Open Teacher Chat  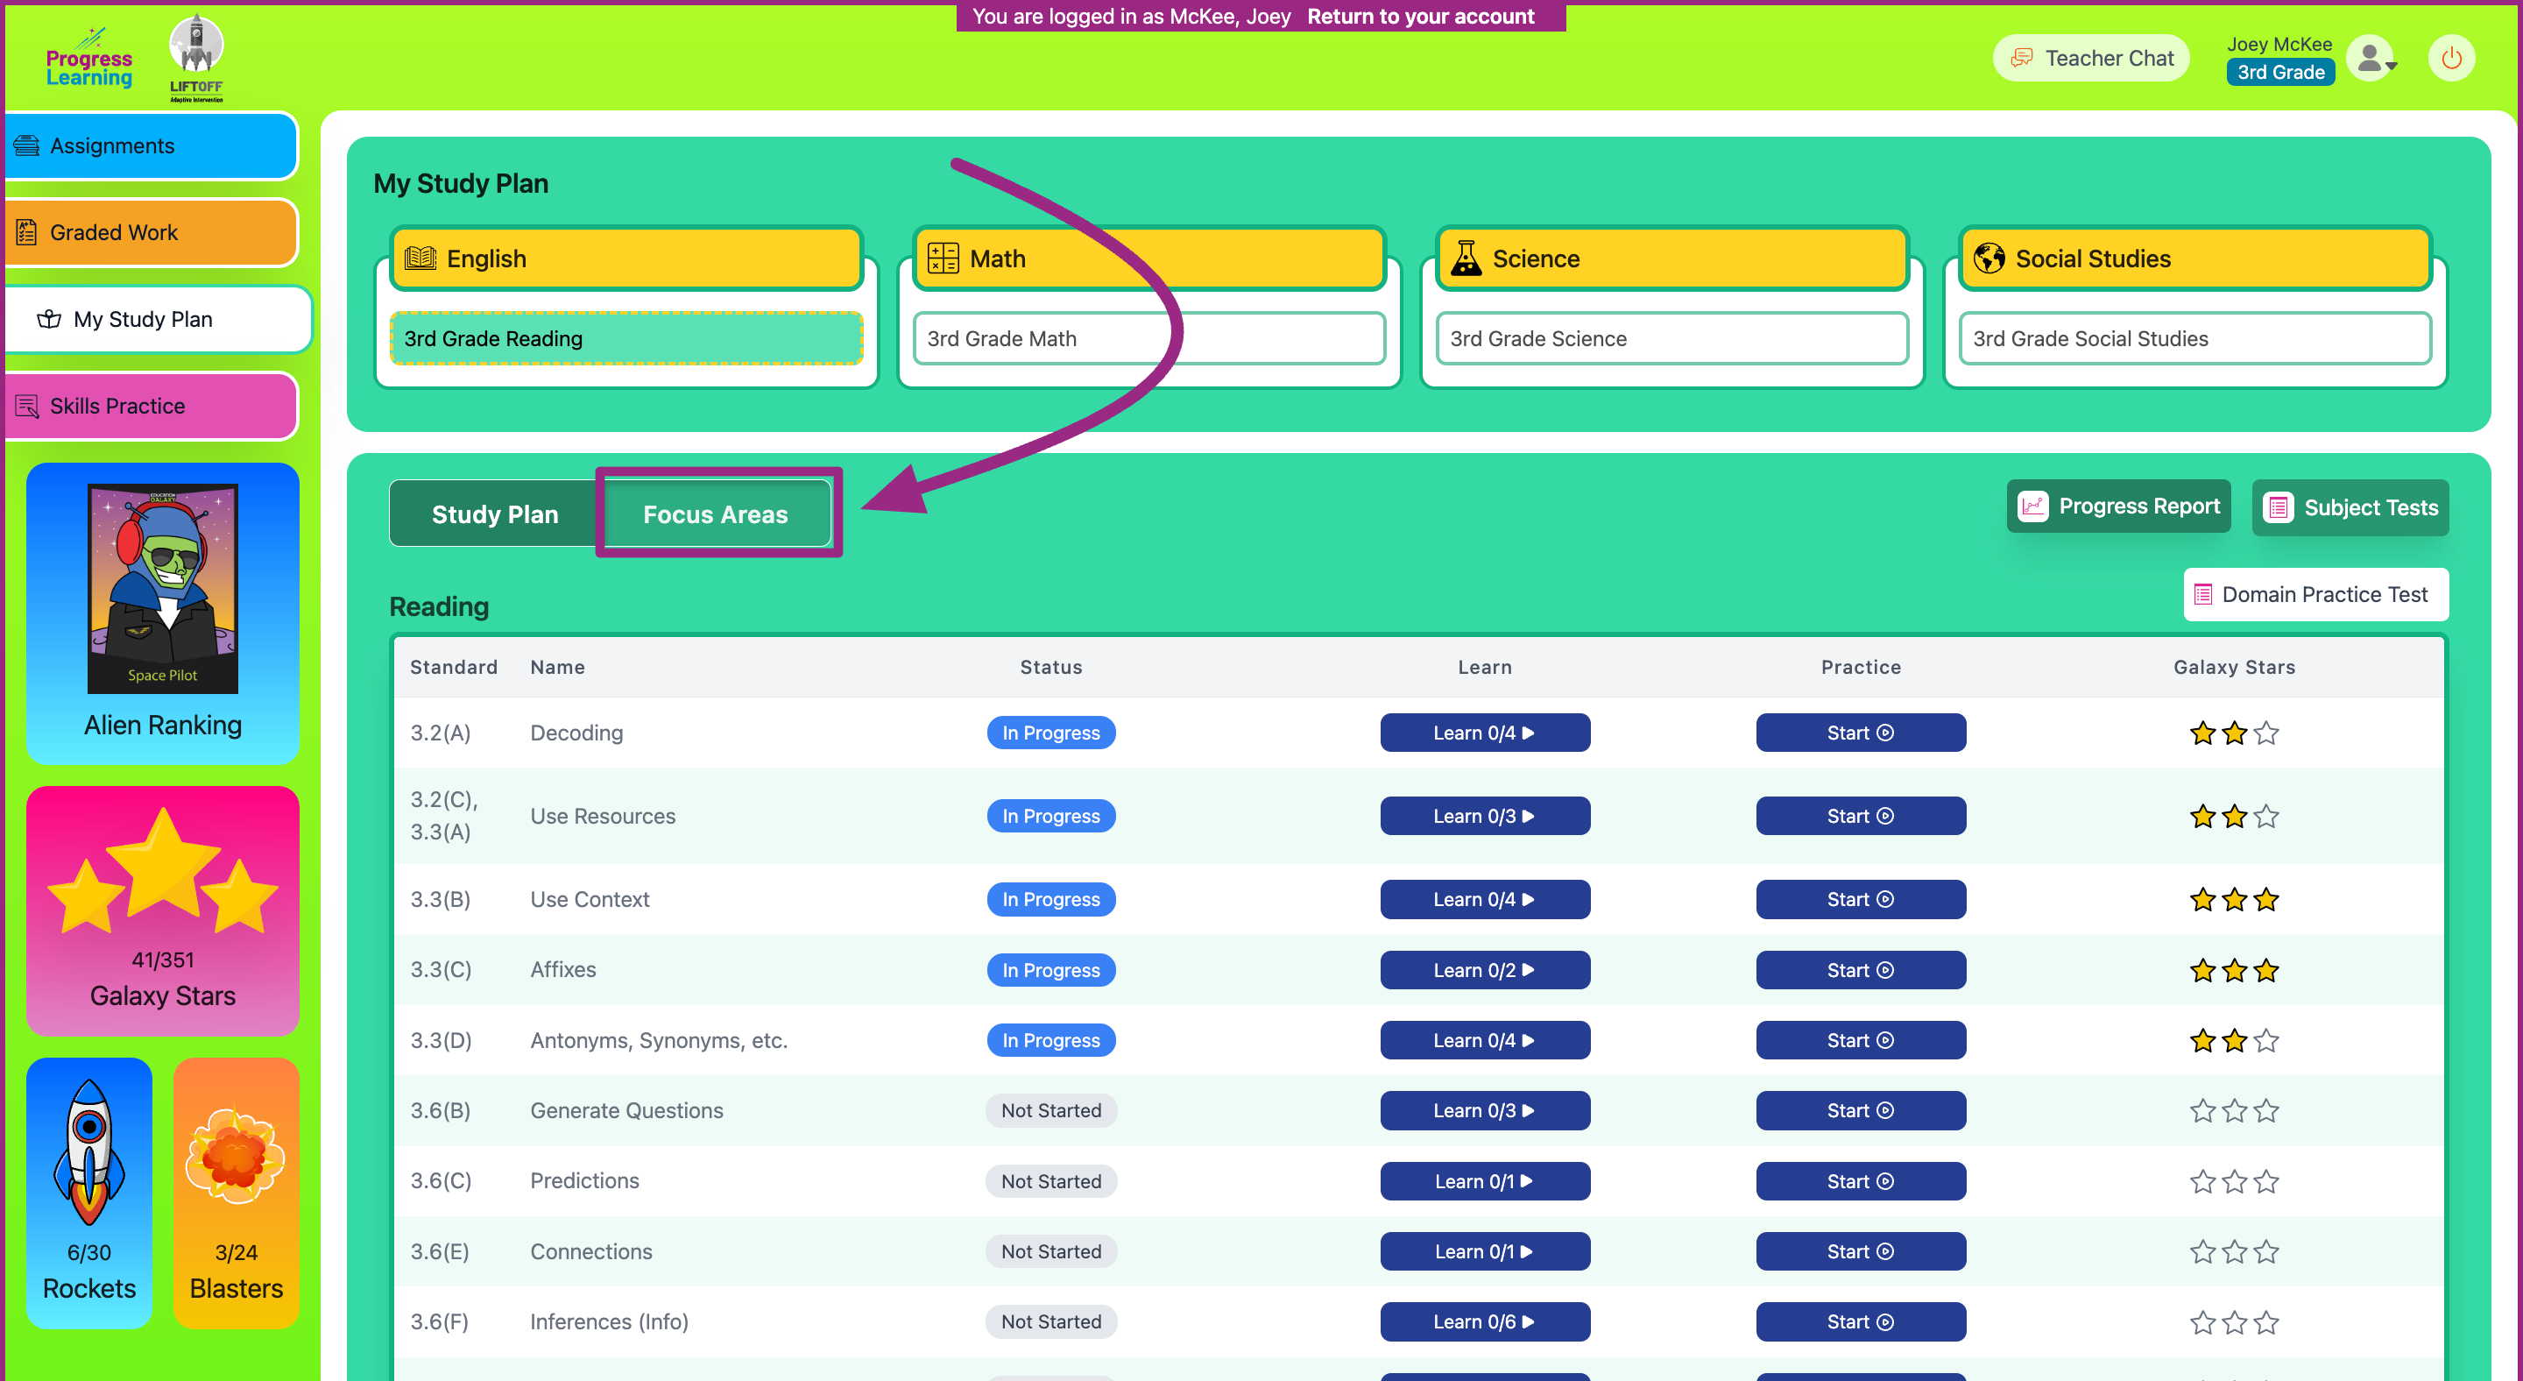pos(2091,58)
